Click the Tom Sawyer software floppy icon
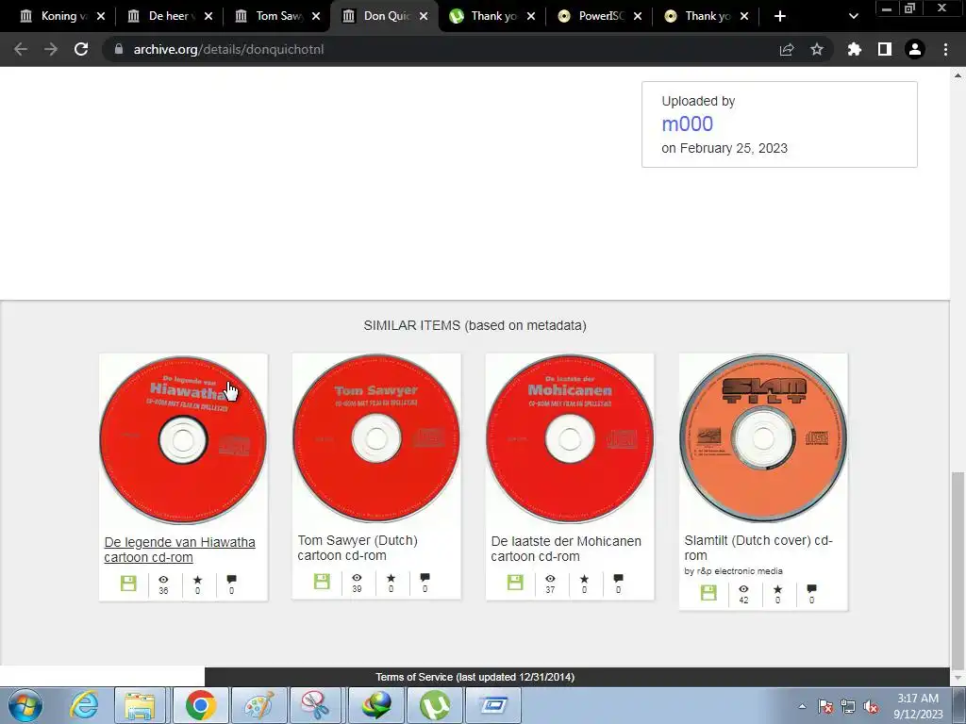This screenshot has width=966, height=724. tap(322, 581)
